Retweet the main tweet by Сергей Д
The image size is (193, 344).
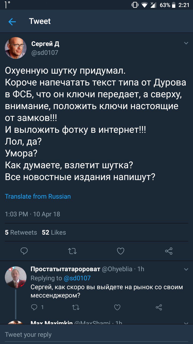point(72,251)
